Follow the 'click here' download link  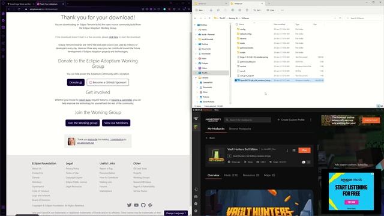[x=113, y=37]
